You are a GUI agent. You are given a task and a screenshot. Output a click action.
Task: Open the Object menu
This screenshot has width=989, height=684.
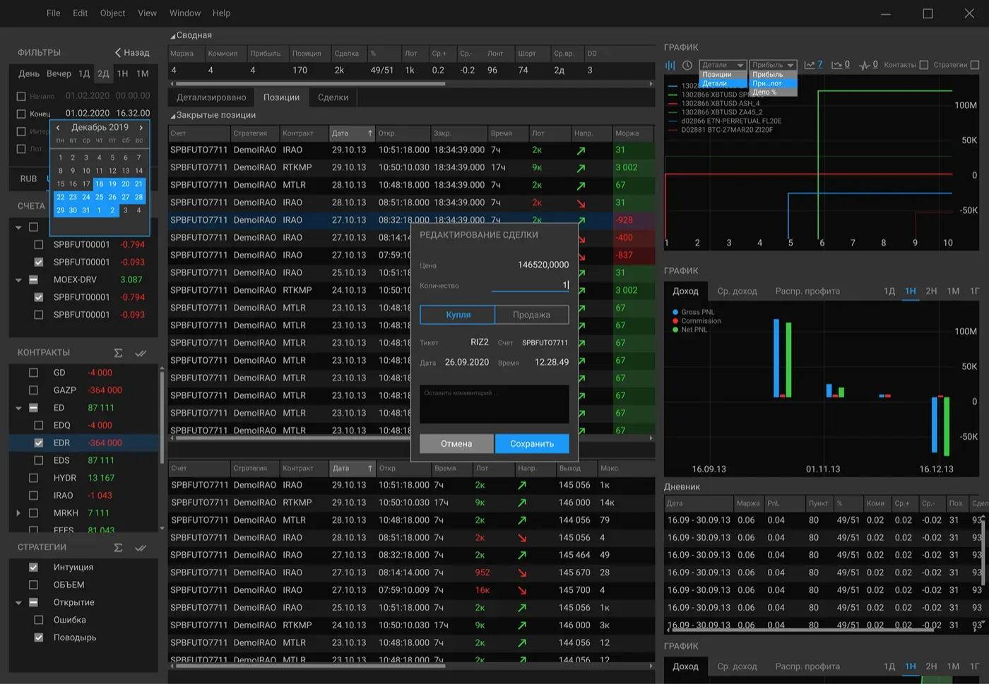click(112, 13)
